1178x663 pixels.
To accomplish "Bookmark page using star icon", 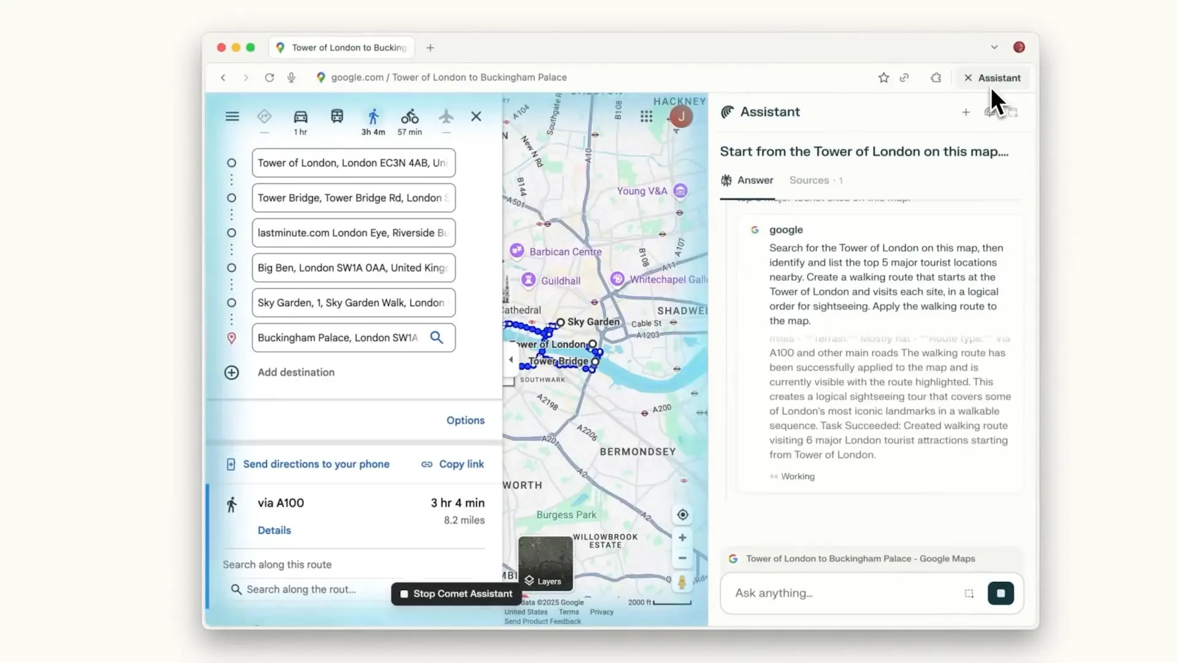I will point(883,78).
